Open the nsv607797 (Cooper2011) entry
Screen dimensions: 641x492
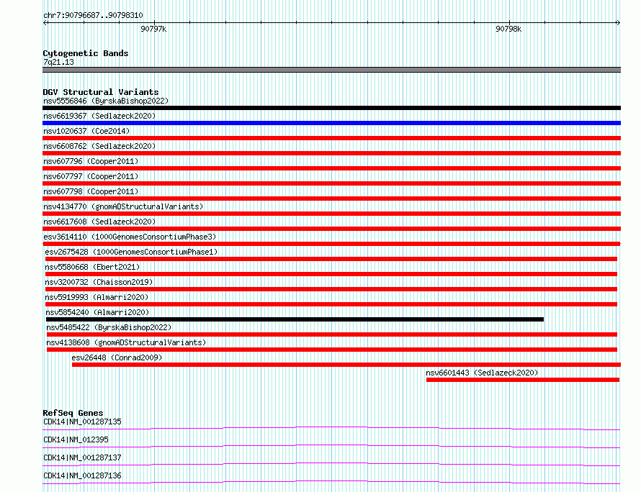[91, 176]
